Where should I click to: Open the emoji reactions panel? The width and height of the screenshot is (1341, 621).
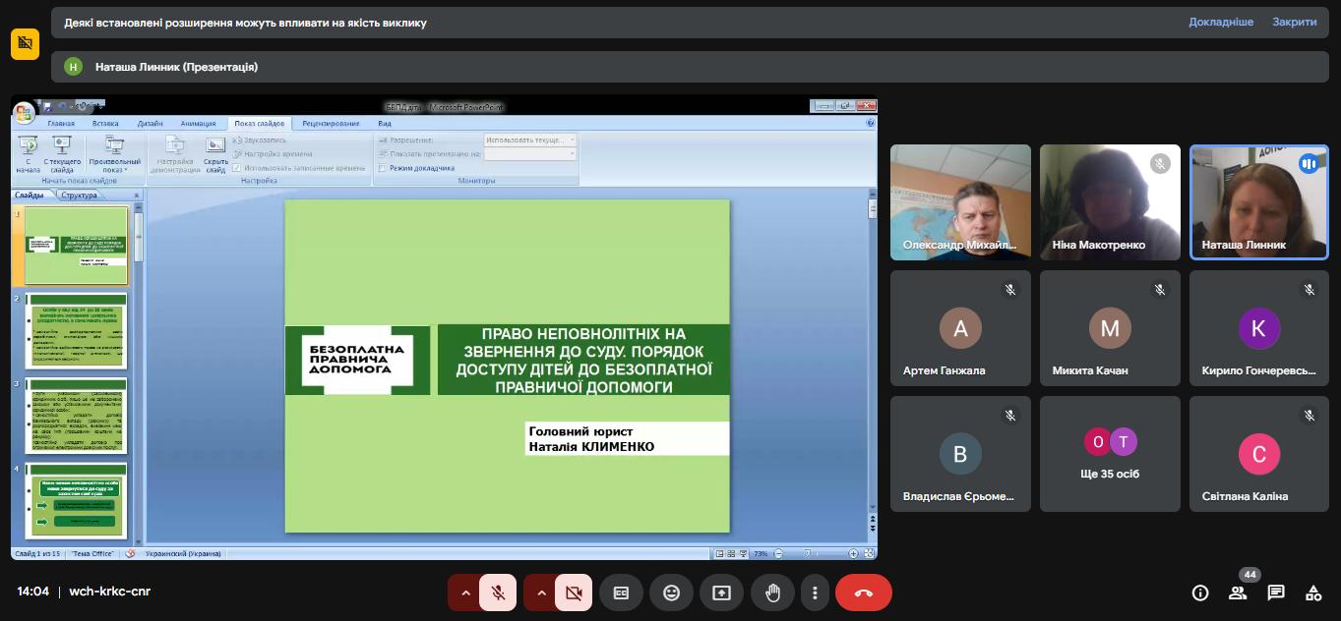[x=672, y=593]
